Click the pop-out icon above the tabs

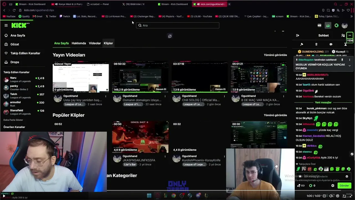tap(170, 36)
